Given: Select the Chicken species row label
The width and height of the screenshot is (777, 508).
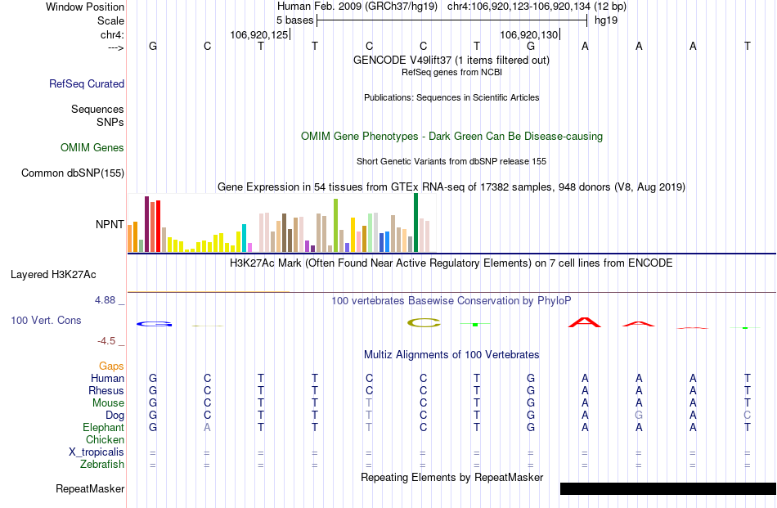Looking at the screenshot, I should [x=105, y=439].
